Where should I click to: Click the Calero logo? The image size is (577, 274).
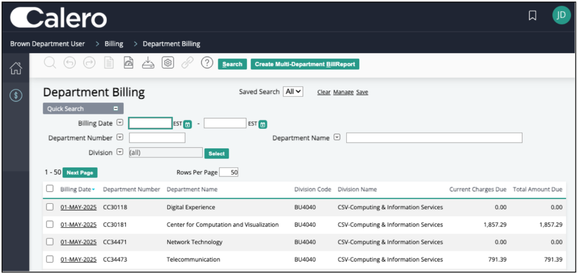point(59,18)
